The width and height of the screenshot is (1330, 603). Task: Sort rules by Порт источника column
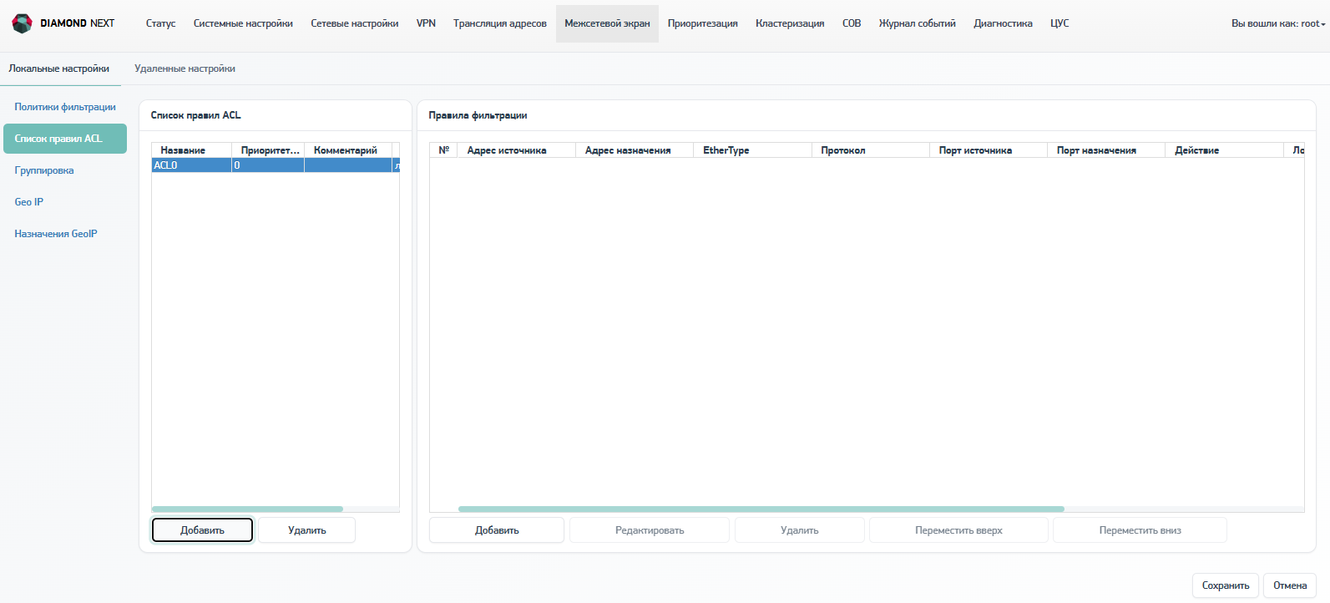pos(989,150)
